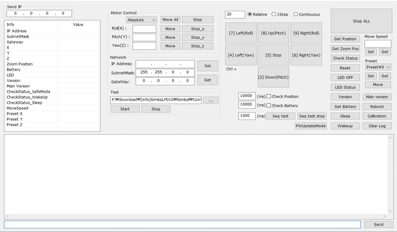Screen dimensions: 397x232
Task: Browse for a test file using ellipsis button
Action: coord(211,100)
